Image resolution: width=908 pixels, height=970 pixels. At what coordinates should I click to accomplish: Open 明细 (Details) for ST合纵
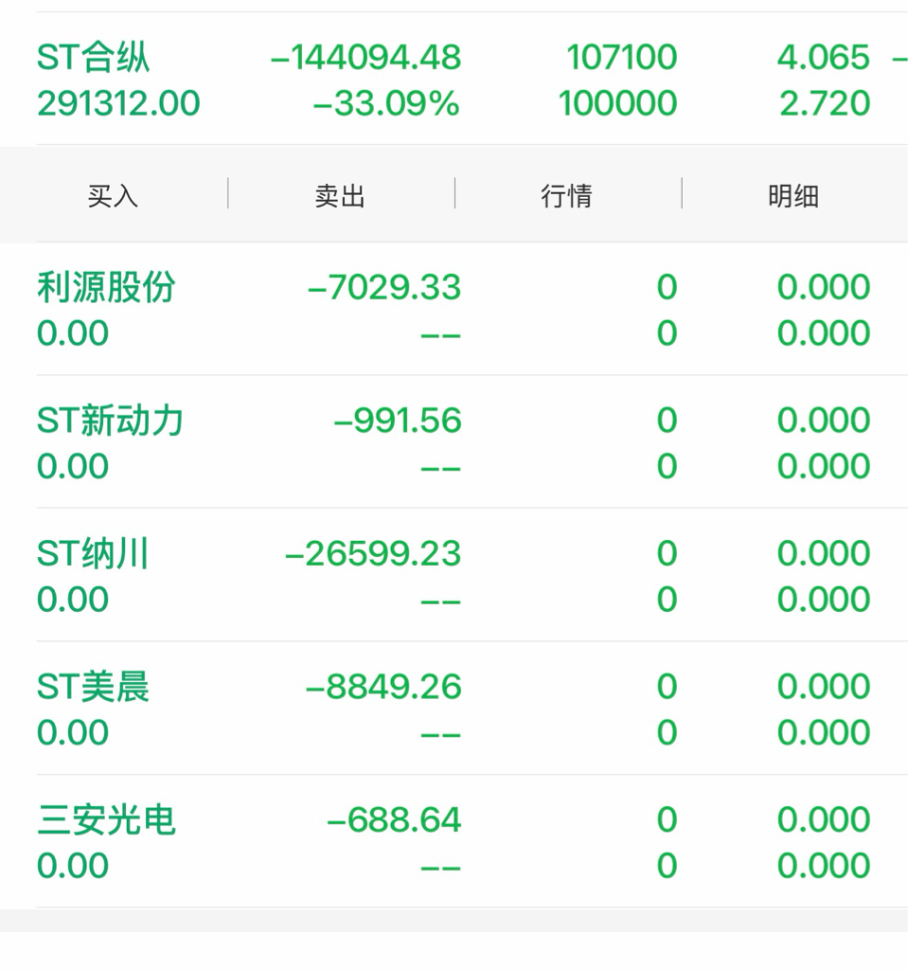(x=792, y=196)
